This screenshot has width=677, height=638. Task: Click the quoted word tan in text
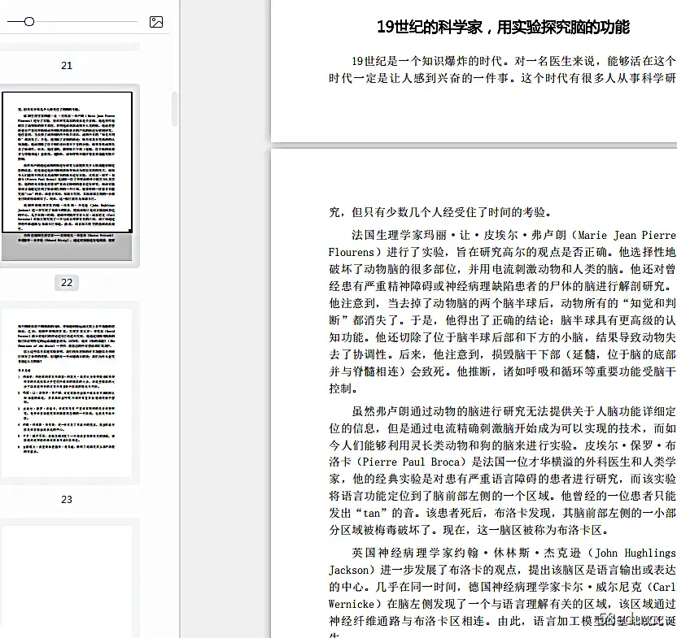click(x=371, y=513)
